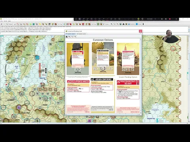Click the pen tool in recording toolbar

tap(84, 19)
